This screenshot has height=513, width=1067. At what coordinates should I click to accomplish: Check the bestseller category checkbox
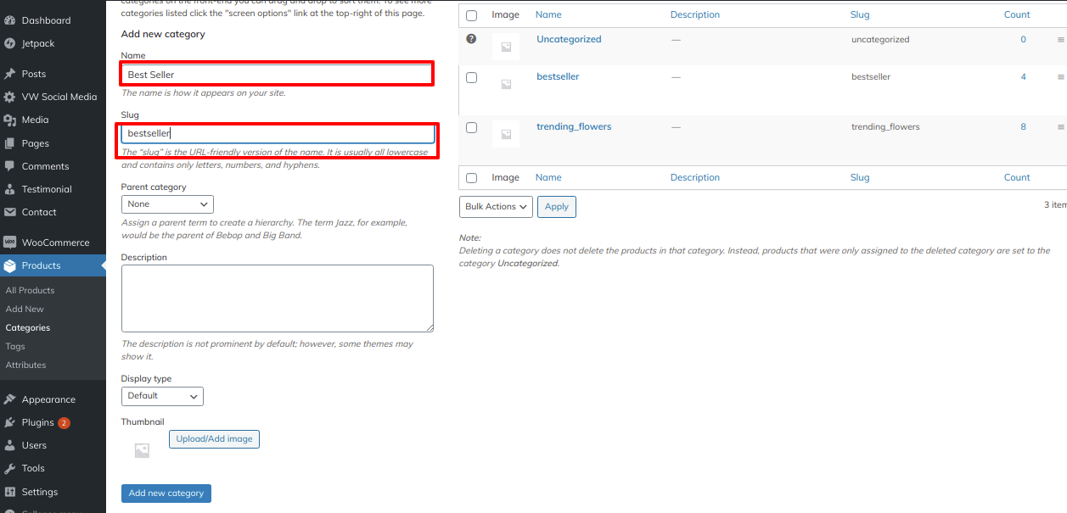[x=472, y=77]
